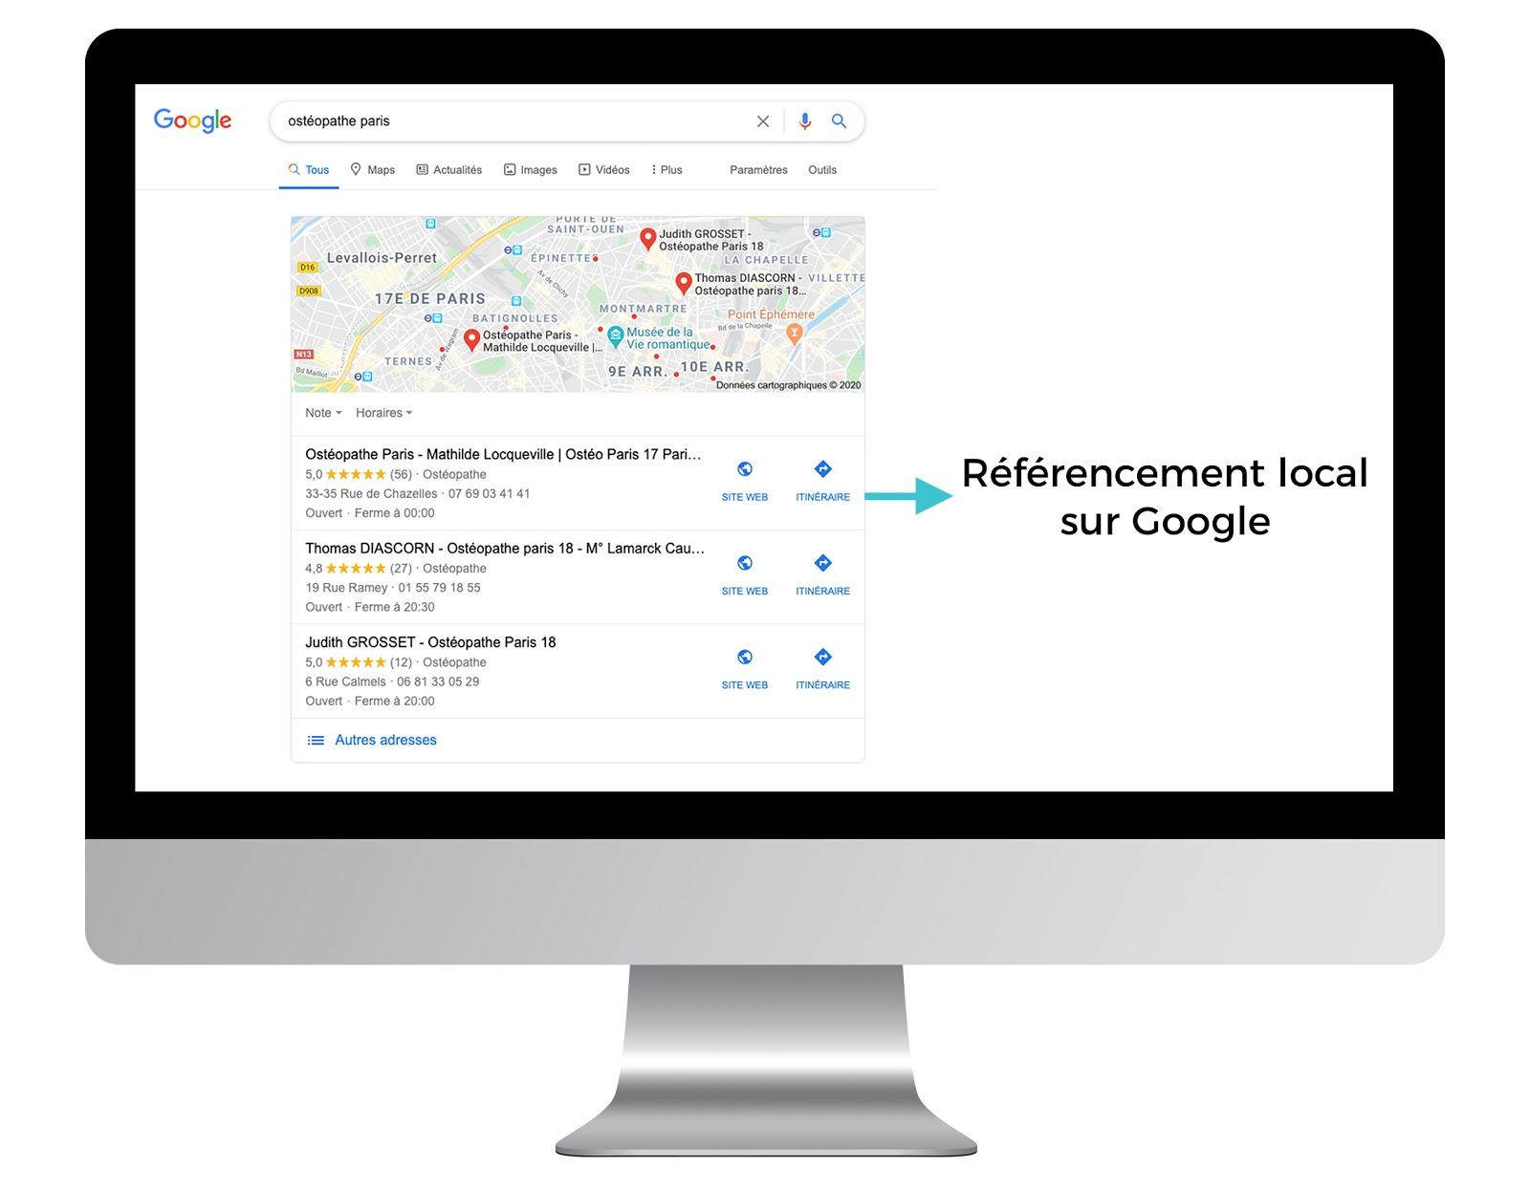Get Itinéraire to Thomas DIASCORN
This screenshot has width=1530, height=1189.
tap(822, 574)
